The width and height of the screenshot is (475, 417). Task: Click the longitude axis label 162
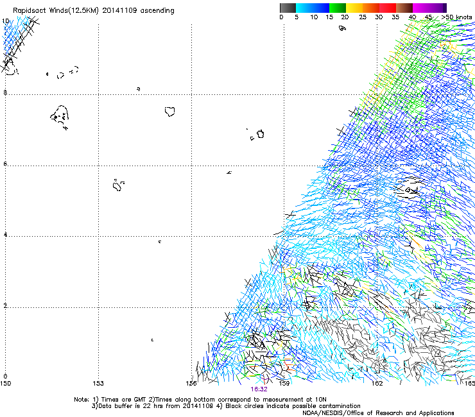coord(377,384)
